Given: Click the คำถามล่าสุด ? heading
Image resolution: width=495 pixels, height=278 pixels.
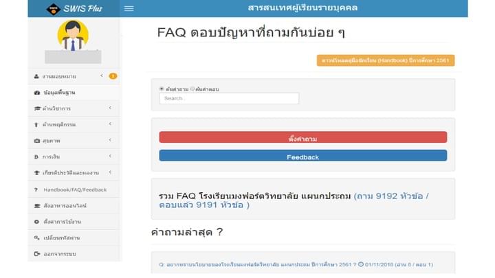Looking at the screenshot, I should tap(187, 233).
